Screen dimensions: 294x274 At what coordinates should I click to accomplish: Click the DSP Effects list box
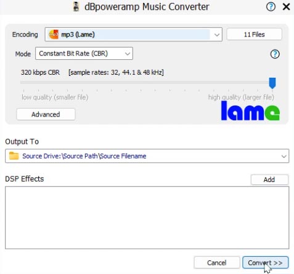[x=147, y=218]
